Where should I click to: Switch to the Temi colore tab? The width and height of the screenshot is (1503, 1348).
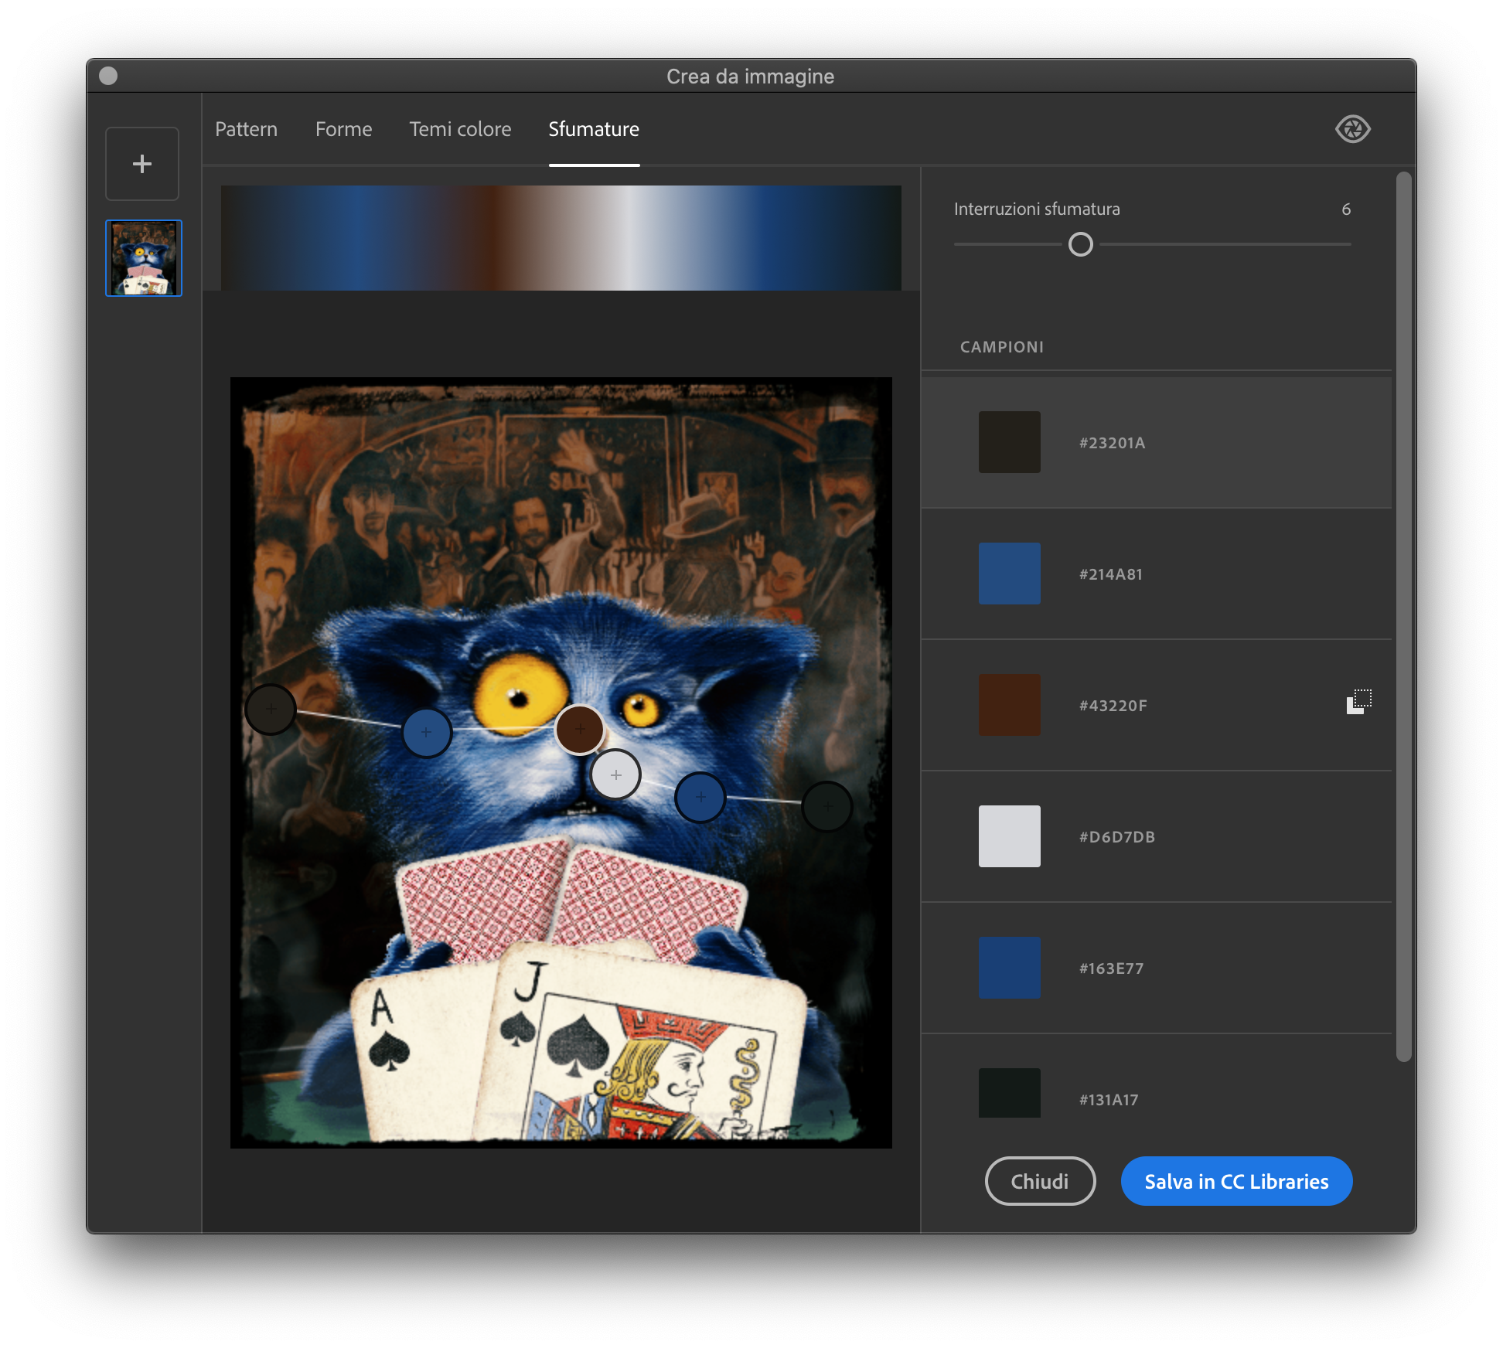click(x=460, y=129)
